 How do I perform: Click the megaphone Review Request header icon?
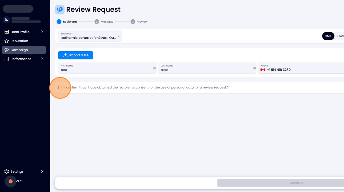click(60, 10)
